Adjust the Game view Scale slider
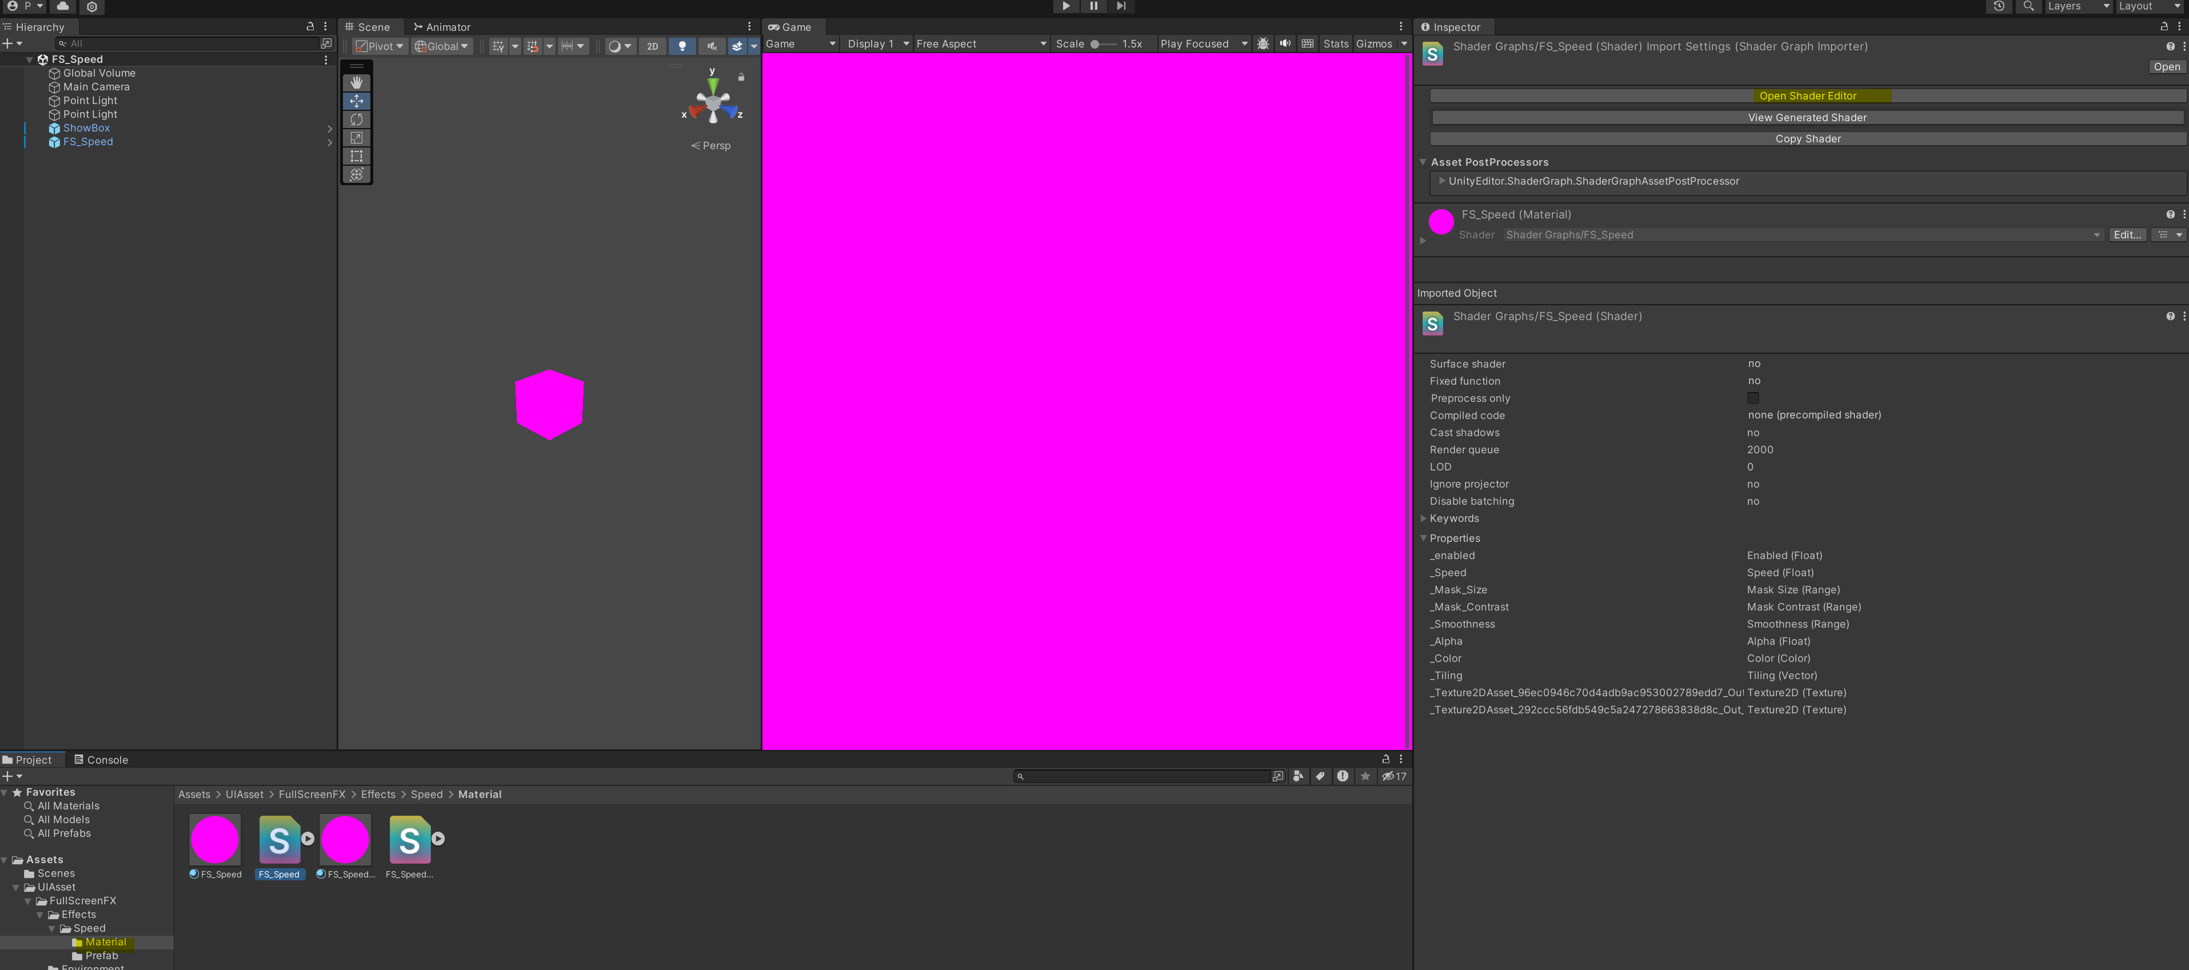Screen dimensions: 2189x970 pyautogui.click(x=1095, y=44)
